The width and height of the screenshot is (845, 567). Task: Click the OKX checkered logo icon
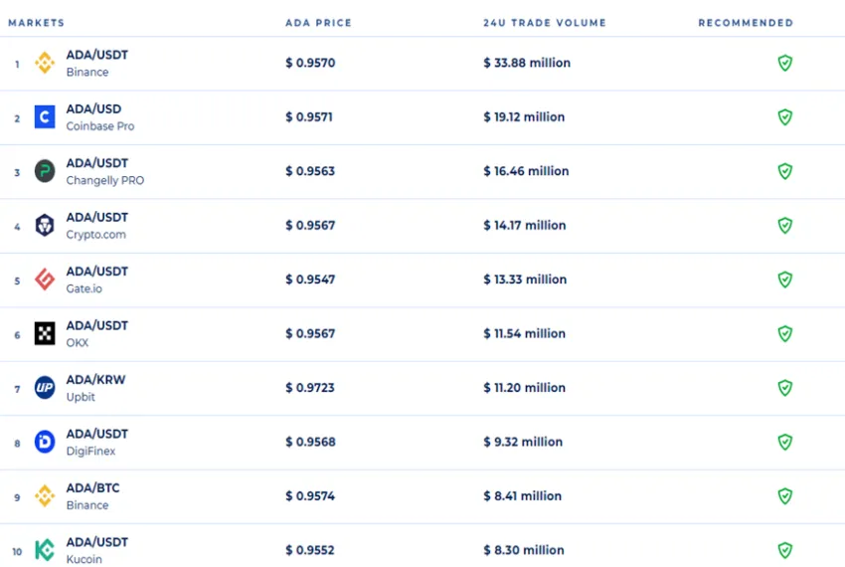click(x=45, y=333)
